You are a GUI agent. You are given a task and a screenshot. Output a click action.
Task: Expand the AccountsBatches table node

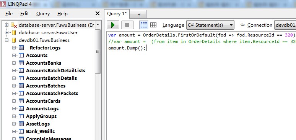tap(14, 86)
